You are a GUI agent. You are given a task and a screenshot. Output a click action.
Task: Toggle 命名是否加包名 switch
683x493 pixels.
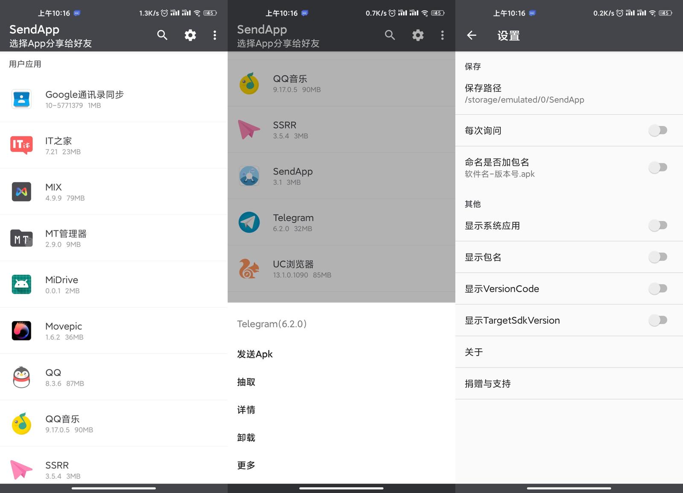[657, 167]
